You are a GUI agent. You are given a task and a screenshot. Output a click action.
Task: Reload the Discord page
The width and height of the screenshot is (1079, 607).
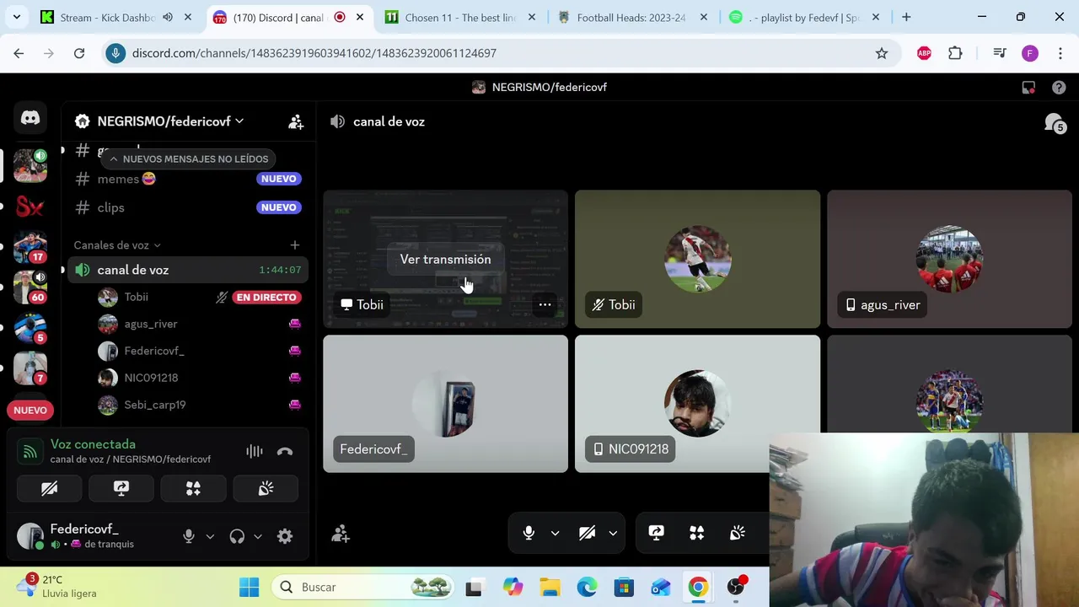pos(79,53)
